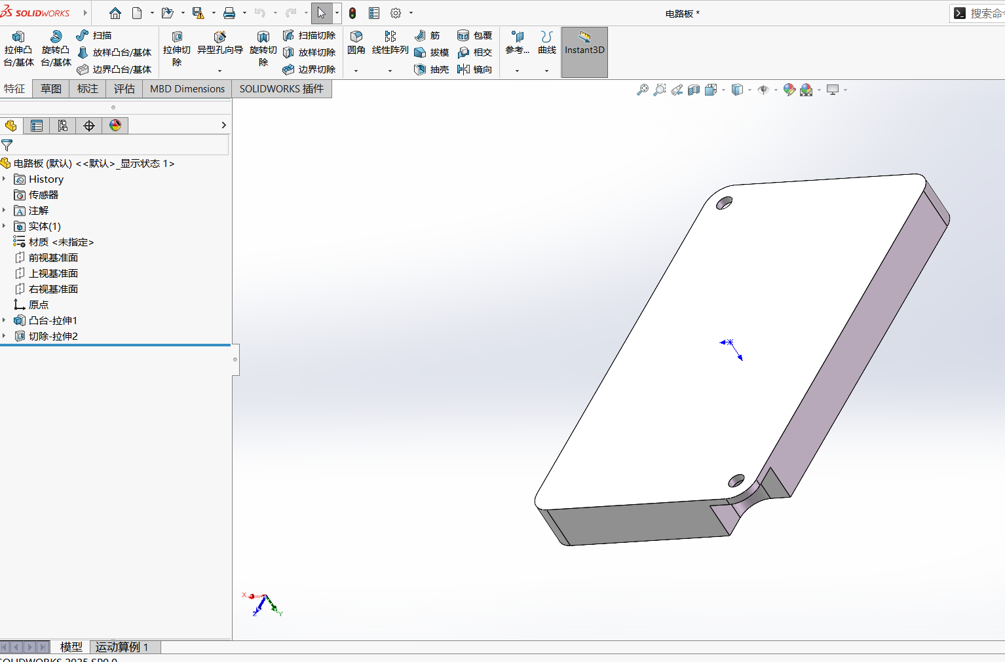Image resolution: width=1005 pixels, height=662 pixels.
Task: Choose the Mirror (镜向) tool
Action: pyautogui.click(x=474, y=69)
